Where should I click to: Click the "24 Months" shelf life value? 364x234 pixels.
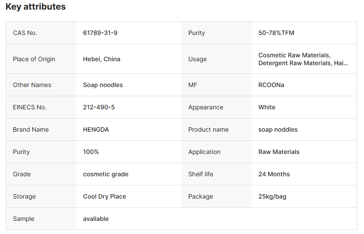(274, 174)
